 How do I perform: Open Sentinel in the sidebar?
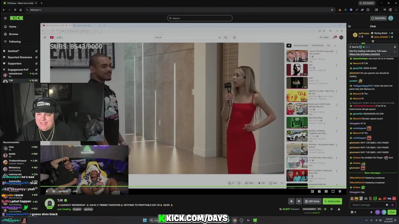[x=13, y=51]
